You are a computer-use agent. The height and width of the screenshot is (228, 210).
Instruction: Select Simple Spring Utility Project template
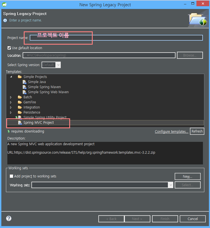[45, 117]
